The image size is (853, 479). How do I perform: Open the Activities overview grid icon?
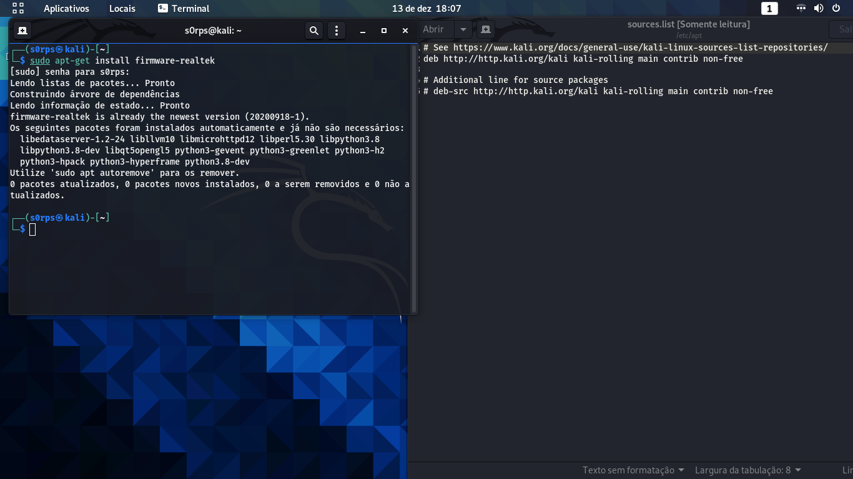point(18,8)
